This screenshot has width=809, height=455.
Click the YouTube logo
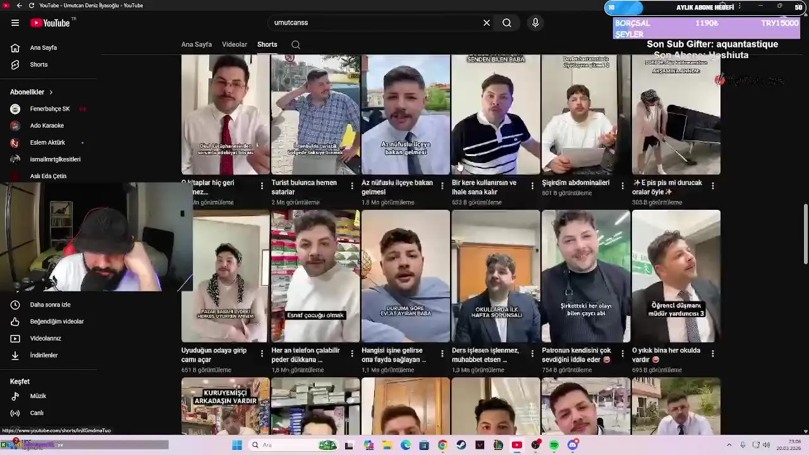[x=50, y=23]
